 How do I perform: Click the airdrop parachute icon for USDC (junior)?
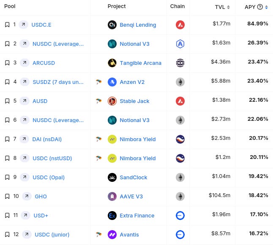coord(99,234)
